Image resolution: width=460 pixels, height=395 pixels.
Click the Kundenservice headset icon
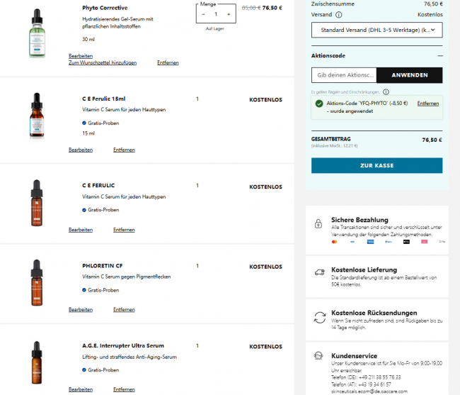[318, 357]
